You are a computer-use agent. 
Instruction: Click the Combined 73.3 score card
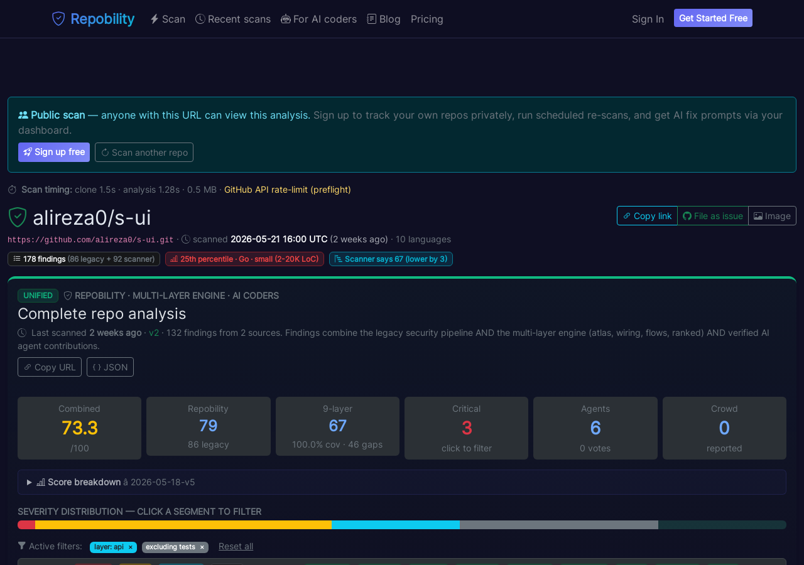tap(79, 428)
